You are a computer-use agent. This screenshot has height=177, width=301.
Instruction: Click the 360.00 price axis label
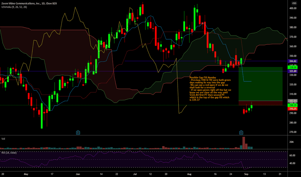click(293, 46)
